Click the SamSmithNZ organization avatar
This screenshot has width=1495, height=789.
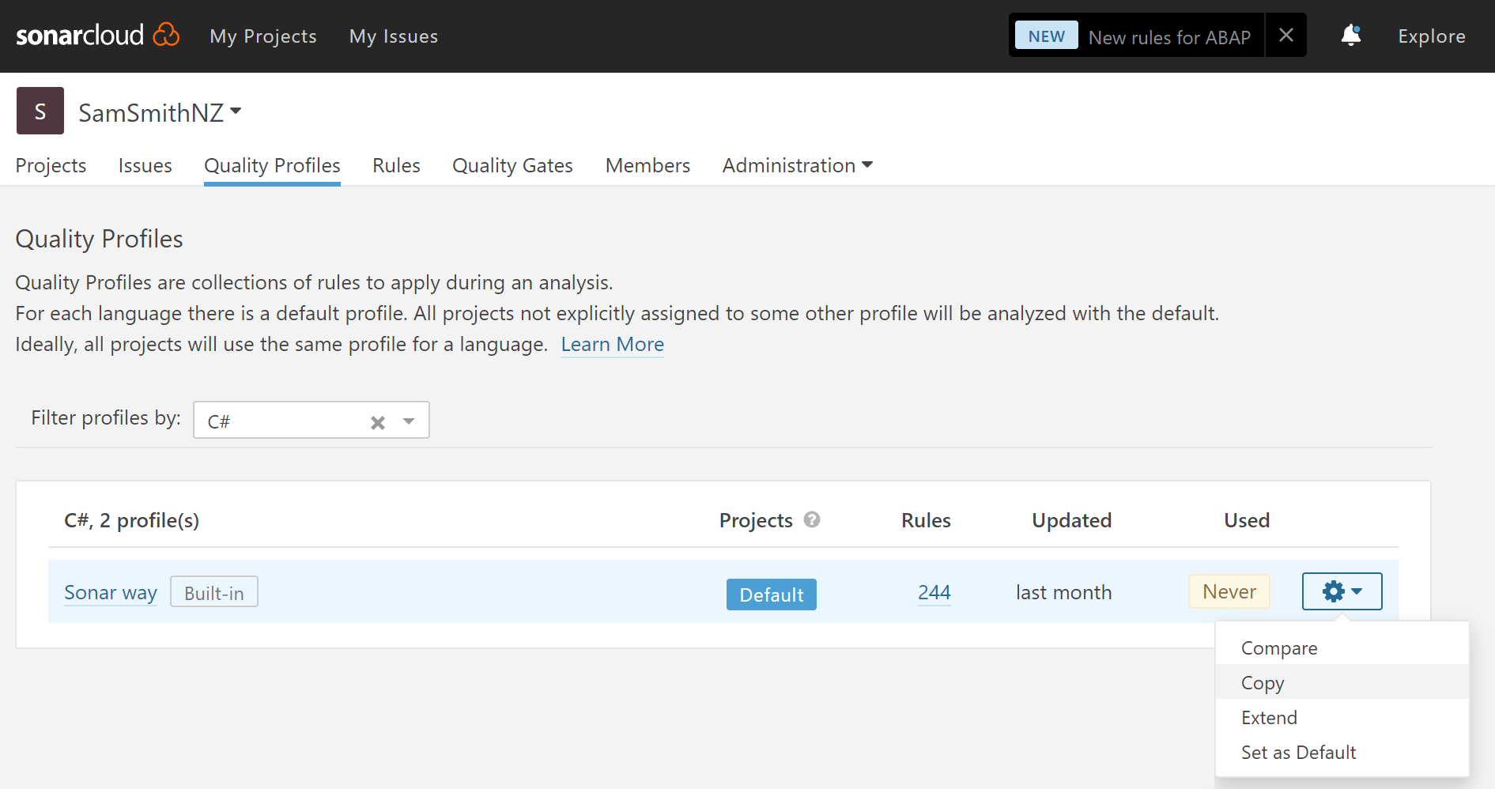click(40, 111)
